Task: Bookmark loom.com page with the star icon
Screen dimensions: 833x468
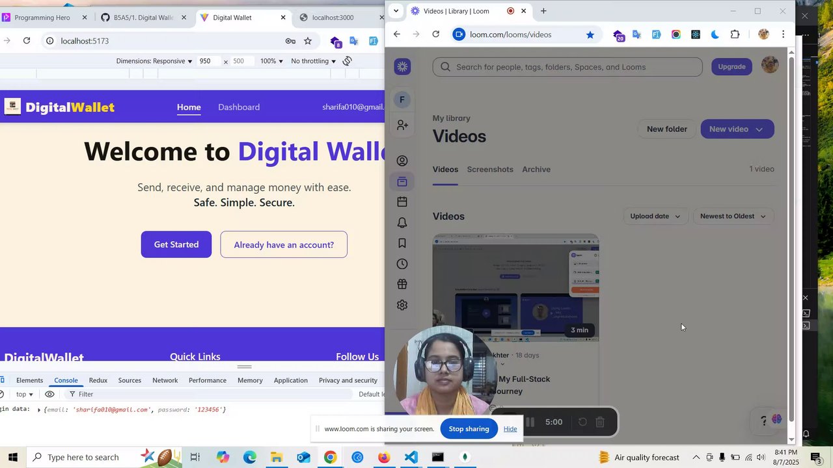Action: point(590,34)
